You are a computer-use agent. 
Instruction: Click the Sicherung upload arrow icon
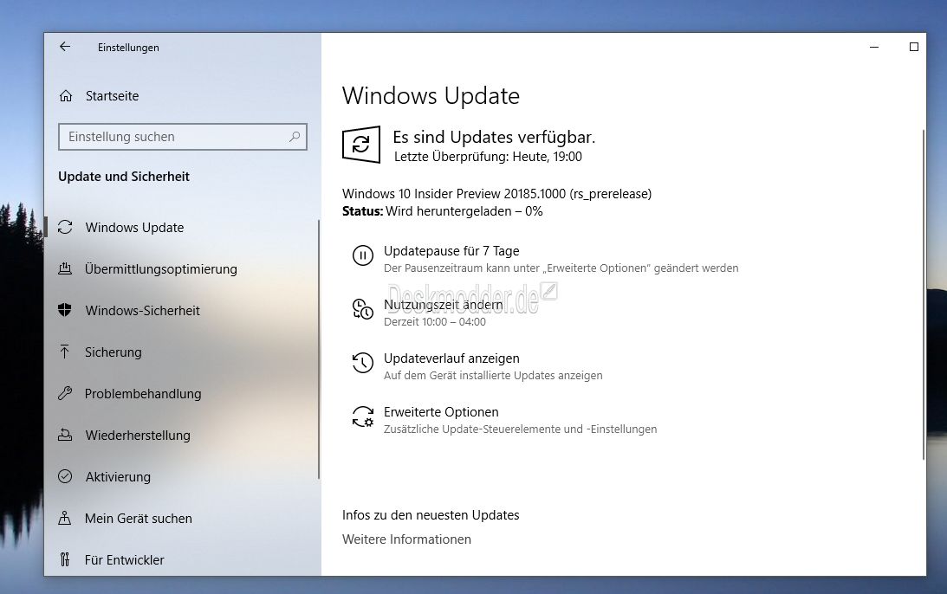click(x=65, y=352)
